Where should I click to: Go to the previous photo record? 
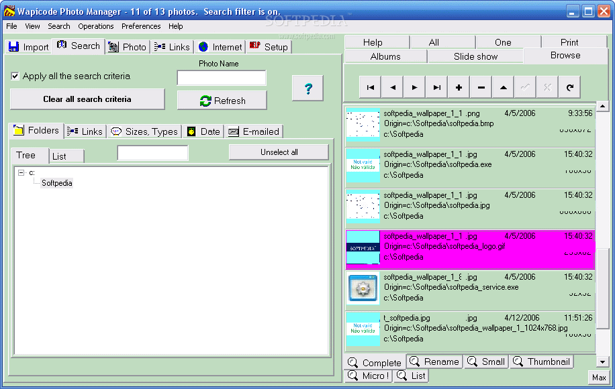pos(393,87)
